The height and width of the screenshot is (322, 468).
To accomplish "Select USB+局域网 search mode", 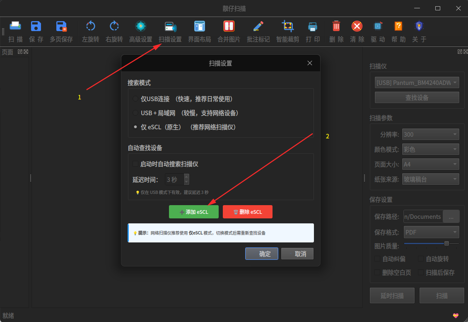I will (135, 113).
